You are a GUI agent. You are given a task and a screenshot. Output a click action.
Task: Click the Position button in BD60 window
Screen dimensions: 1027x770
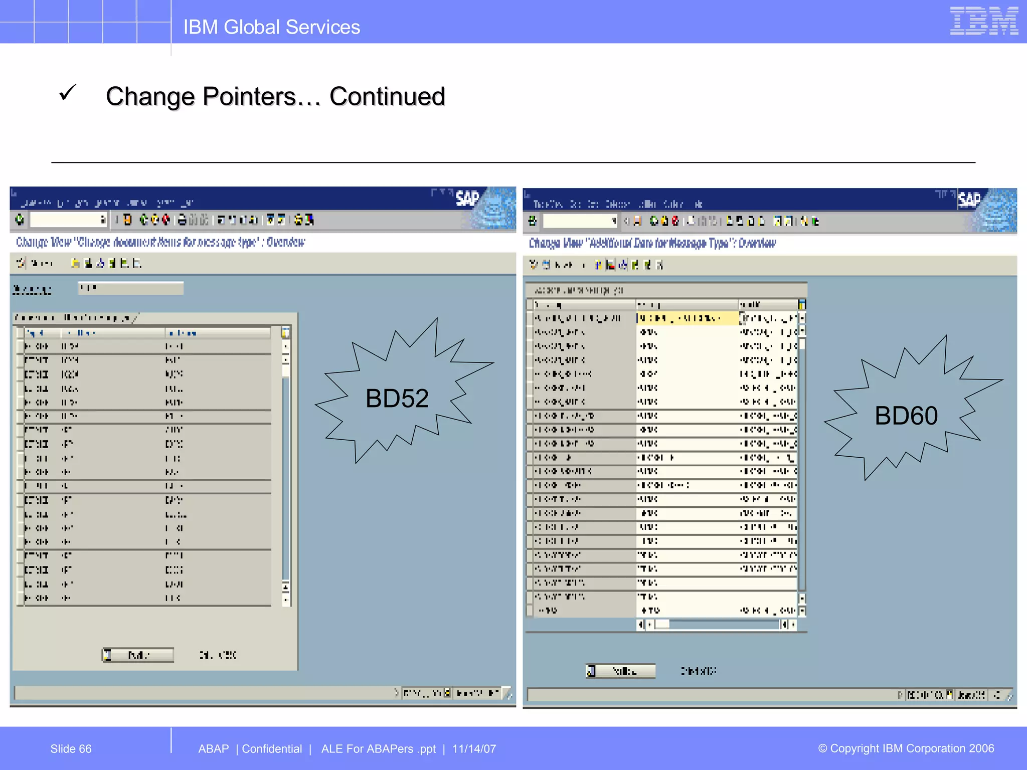click(x=621, y=671)
